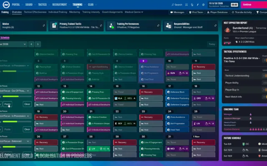Click the Sunderland club badge
The image size is (267, 166).
[x=227, y=30]
